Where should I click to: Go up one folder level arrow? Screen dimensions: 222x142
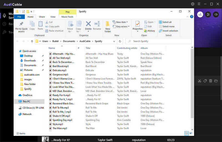click(32, 41)
